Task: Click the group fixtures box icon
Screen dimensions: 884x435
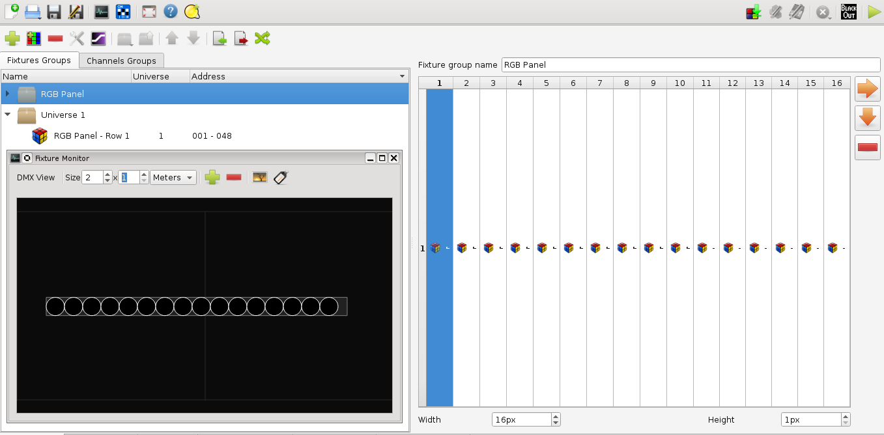Action: (x=125, y=39)
